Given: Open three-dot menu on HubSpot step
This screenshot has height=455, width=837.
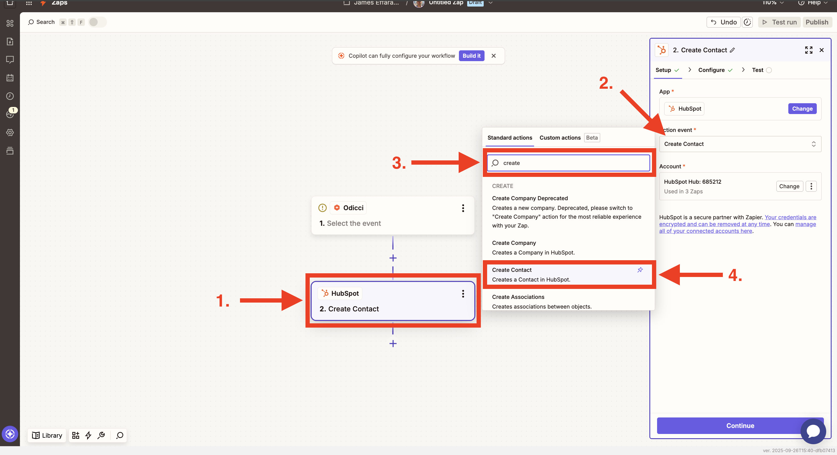Looking at the screenshot, I should [x=463, y=294].
